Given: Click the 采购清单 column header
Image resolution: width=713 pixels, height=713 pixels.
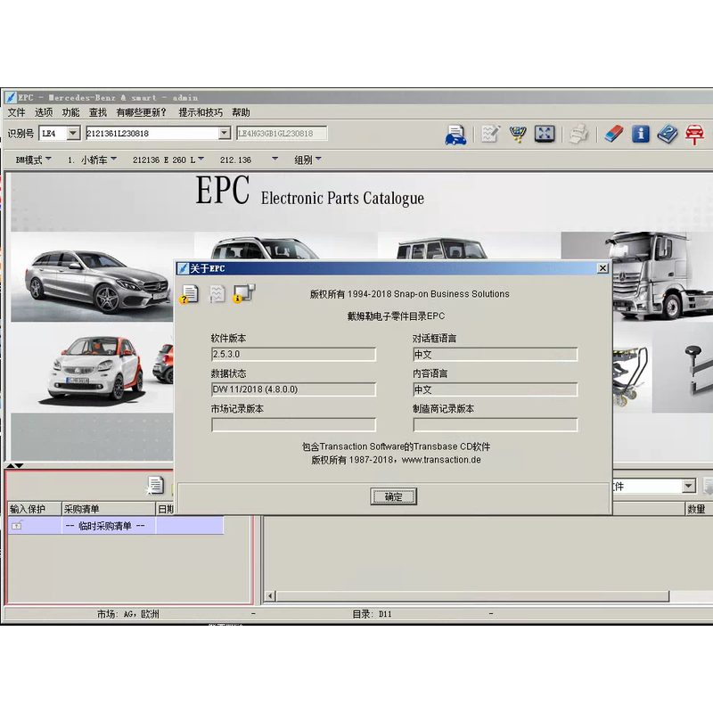Looking at the screenshot, I should 108,509.
